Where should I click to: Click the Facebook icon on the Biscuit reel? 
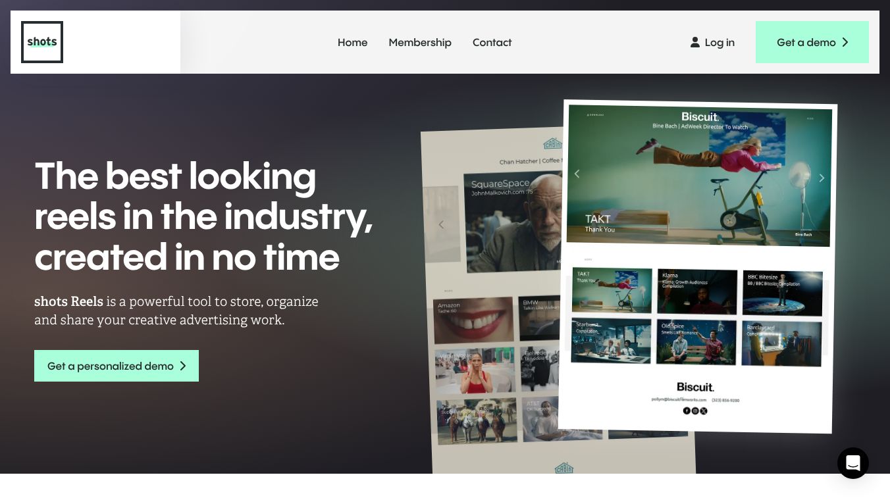pyautogui.click(x=687, y=411)
